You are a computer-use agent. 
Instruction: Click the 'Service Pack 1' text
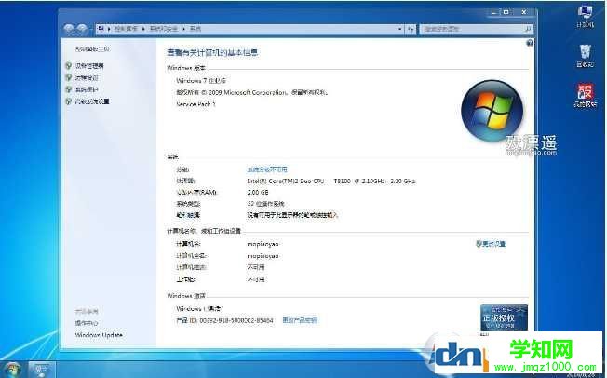point(196,104)
